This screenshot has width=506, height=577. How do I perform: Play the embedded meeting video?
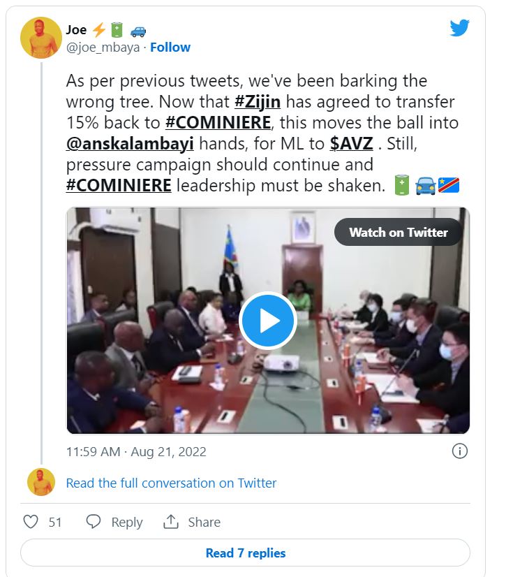tap(268, 321)
